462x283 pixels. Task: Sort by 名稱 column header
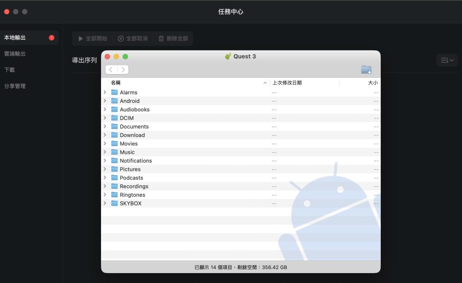pyautogui.click(x=116, y=83)
